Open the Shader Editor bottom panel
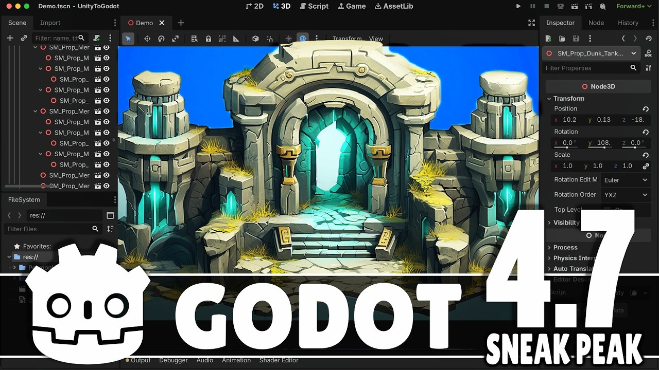Image resolution: width=659 pixels, height=370 pixels. coord(279,360)
